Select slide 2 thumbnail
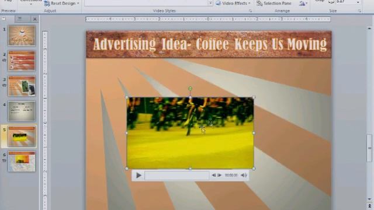 click(22, 61)
